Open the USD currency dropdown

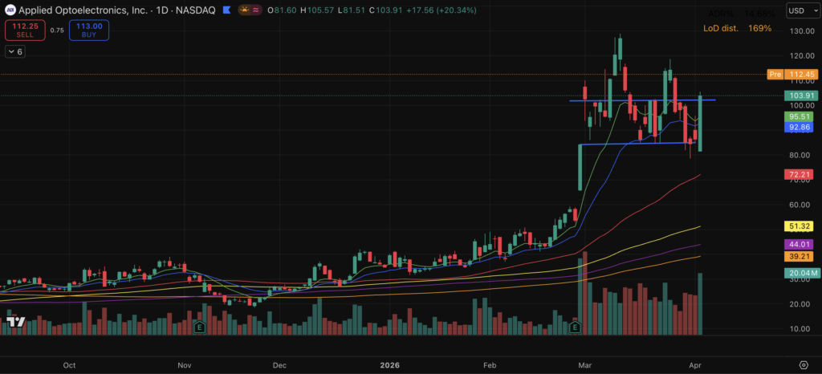(800, 11)
